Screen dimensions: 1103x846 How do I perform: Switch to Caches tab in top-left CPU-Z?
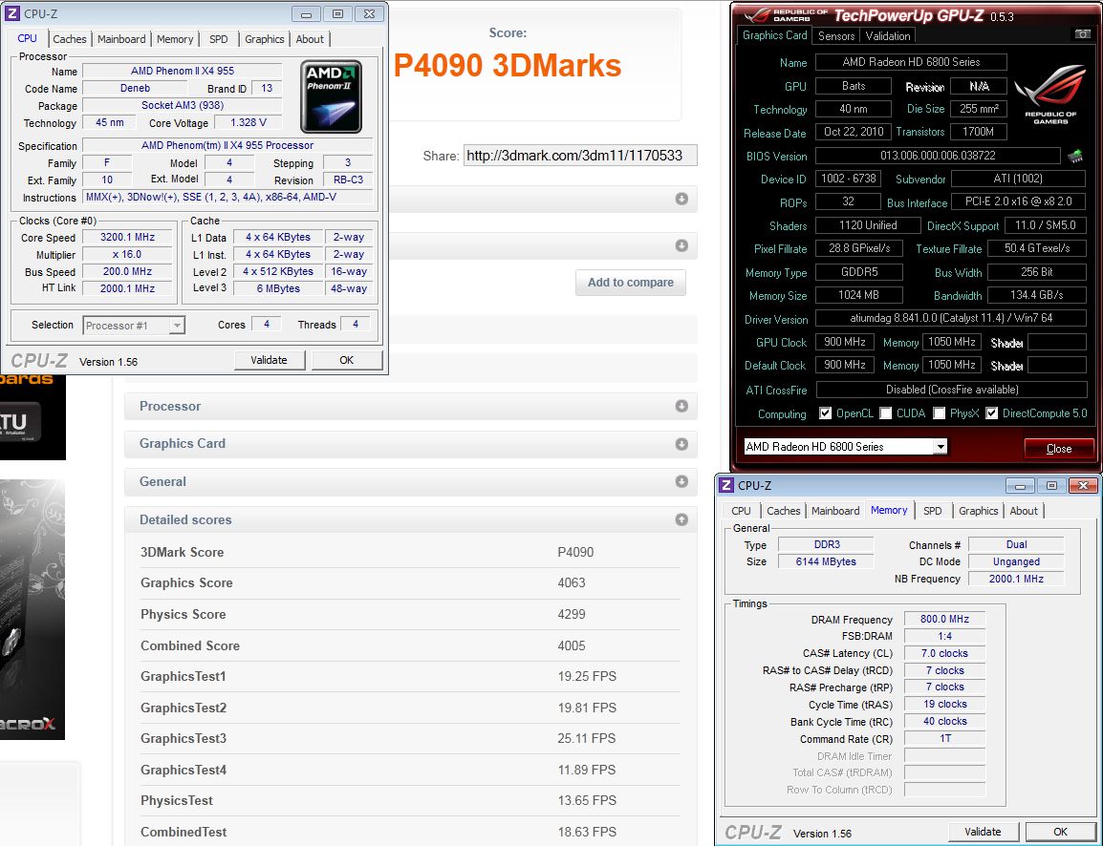(x=70, y=39)
